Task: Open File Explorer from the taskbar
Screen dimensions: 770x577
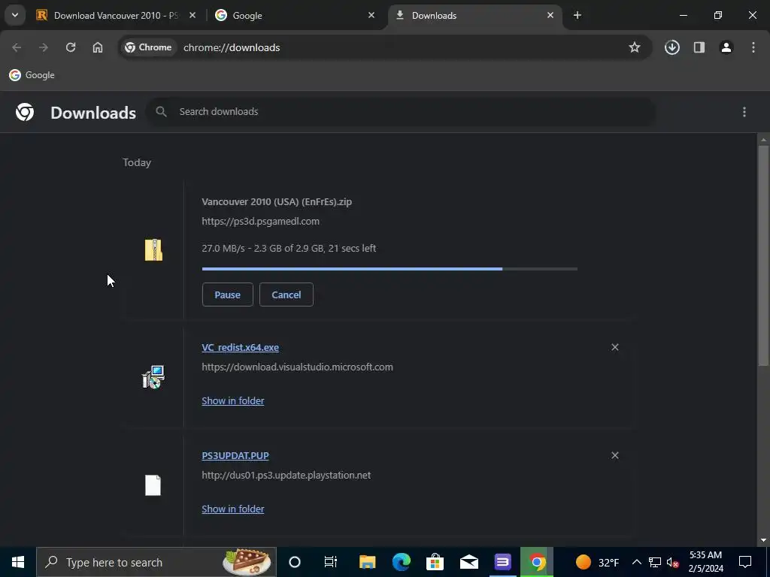Action: [x=367, y=562]
